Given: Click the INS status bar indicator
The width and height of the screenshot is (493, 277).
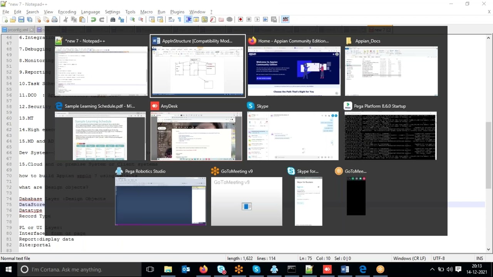Looking at the screenshot, I should [480, 259].
